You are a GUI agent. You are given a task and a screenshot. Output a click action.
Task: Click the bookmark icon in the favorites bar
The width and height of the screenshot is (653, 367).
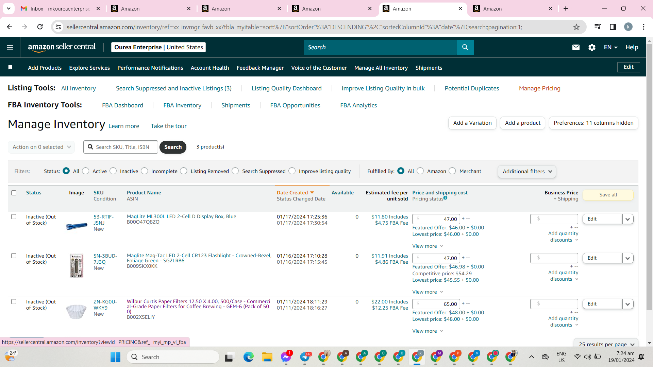(x=10, y=67)
